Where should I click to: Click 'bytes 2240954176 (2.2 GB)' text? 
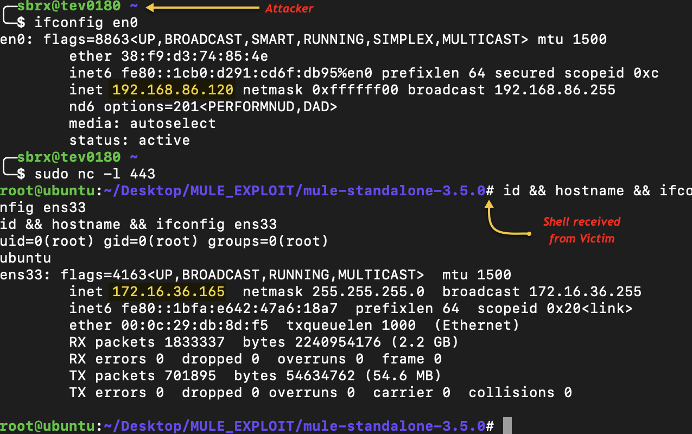[351, 342]
